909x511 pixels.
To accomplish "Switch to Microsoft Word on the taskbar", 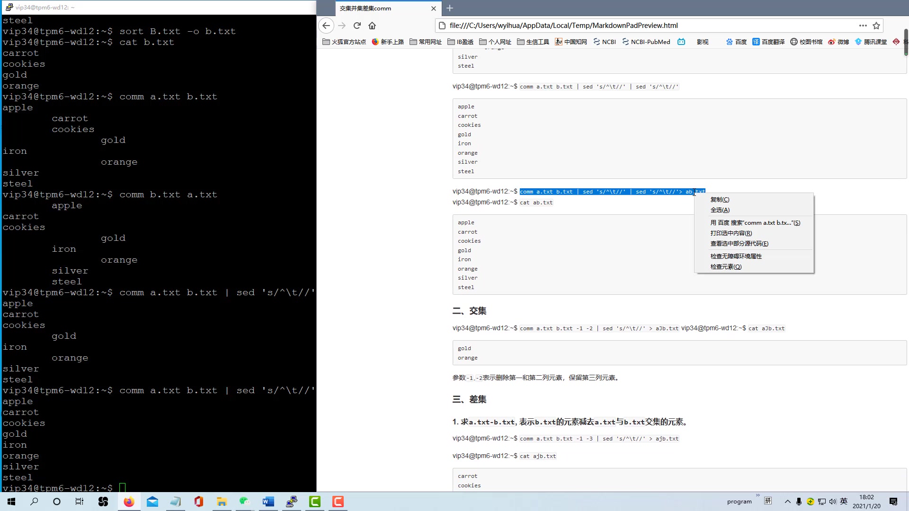I will (x=268, y=502).
